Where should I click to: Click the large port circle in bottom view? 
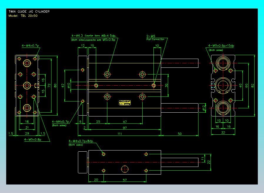pyautogui.click(x=125, y=169)
